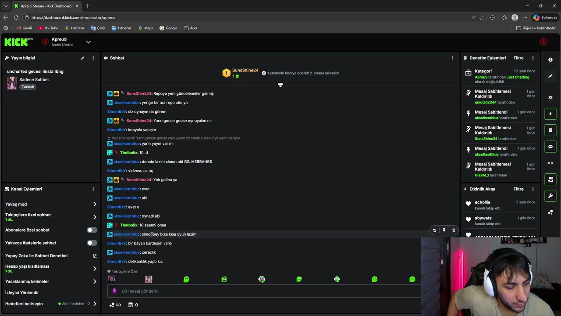Edit stream info with the pencil icon
This screenshot has width=561, height=316.
click(x=82, y=58)
